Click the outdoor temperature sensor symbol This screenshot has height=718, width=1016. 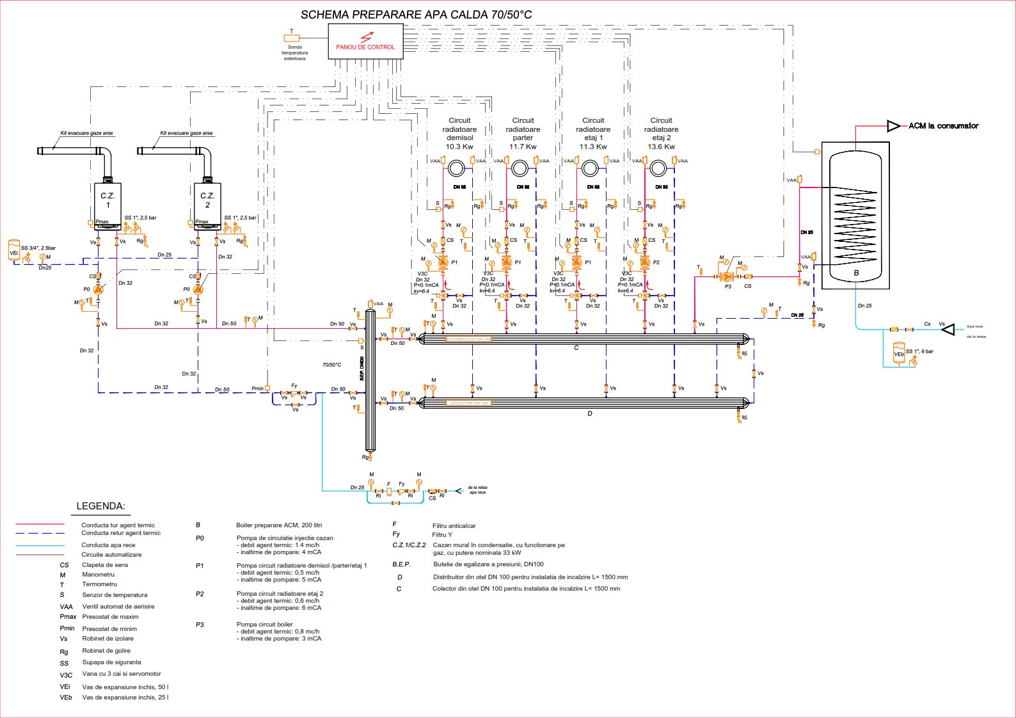(x=292, y=38)
